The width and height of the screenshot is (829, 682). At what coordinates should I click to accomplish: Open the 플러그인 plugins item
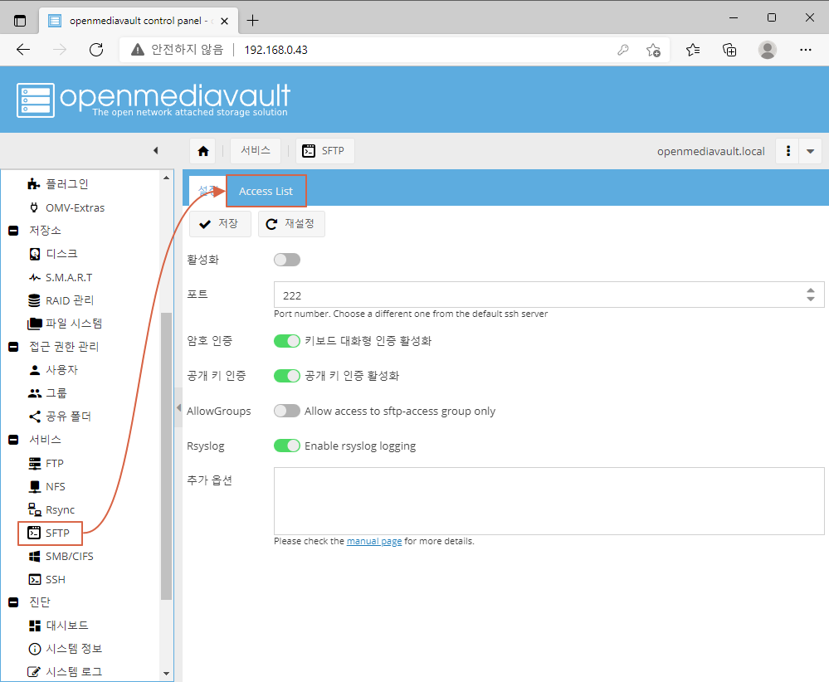[x=57, y=184]
